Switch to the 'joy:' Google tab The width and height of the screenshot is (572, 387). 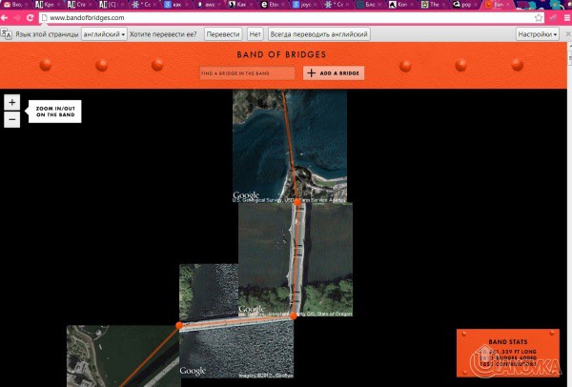click(x=303, y=5)
